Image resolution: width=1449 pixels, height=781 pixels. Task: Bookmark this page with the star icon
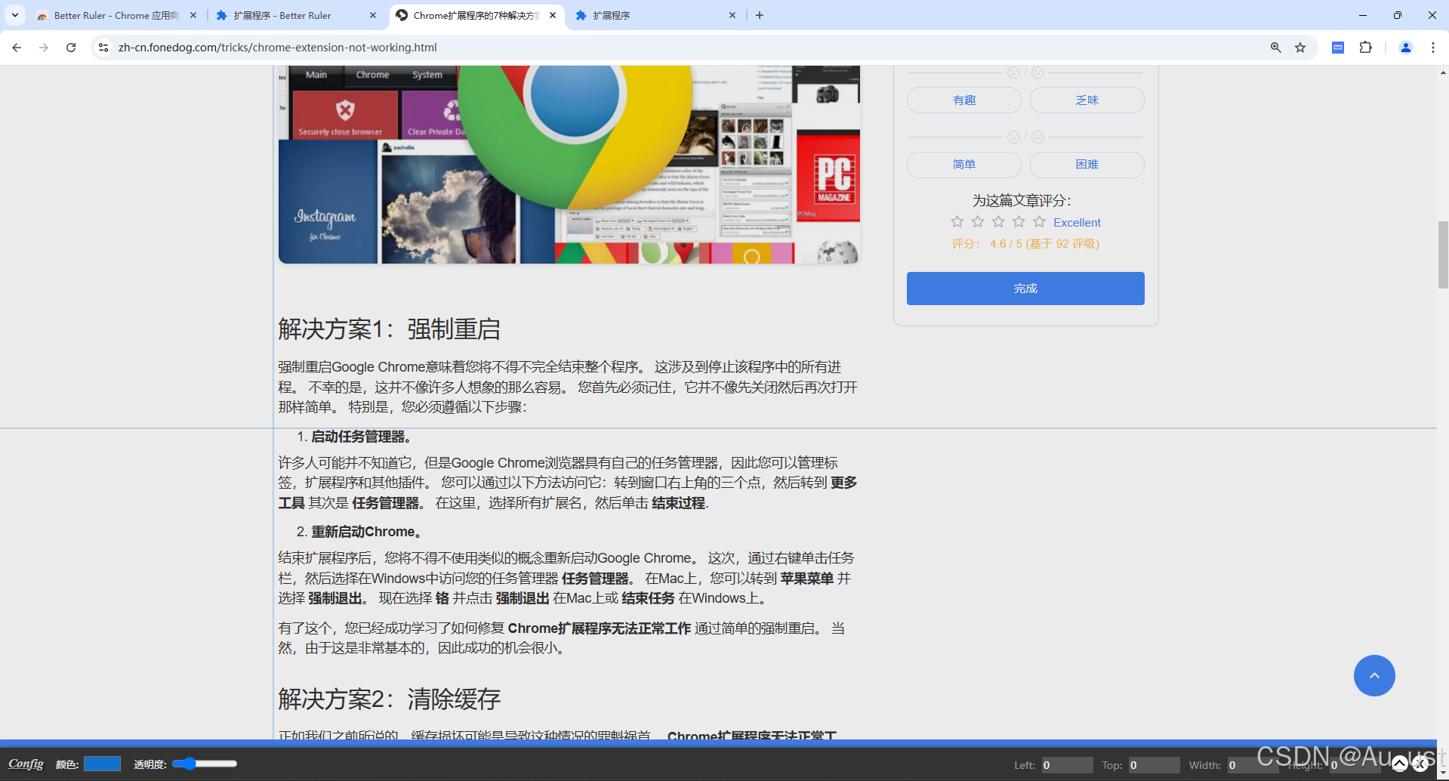[x=1300, y=48]
